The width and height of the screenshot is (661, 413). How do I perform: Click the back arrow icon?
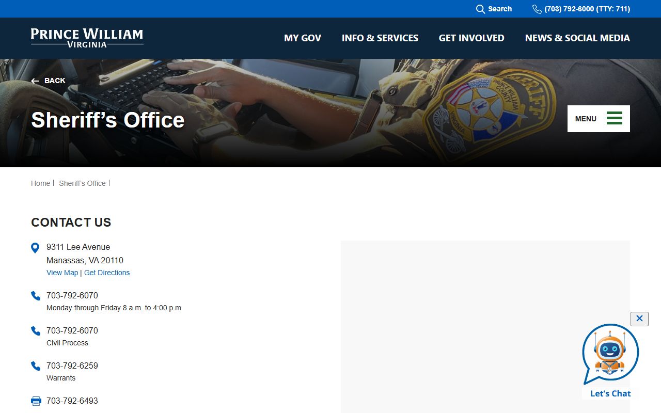click(35, 81)
